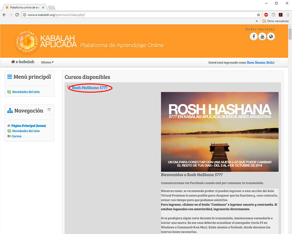Viewport: 292px width, 234px height.
Task: Collapse the Menú principal block
Action: pos(49,76)
